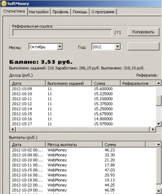162x194 pixels.
Task: Select payout row dated 2012-10-11
Action: pyautogui.click(x=83, y=165)
